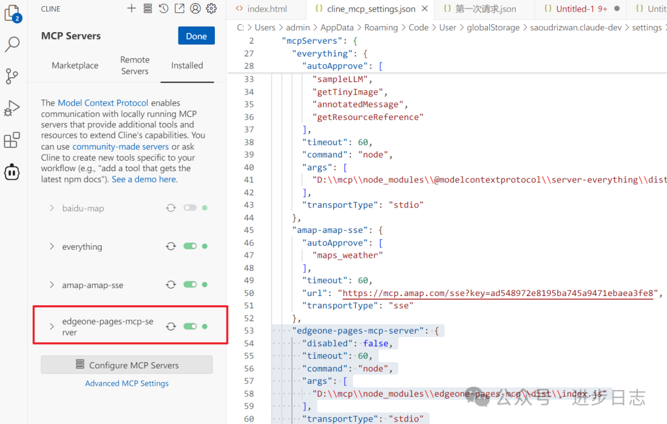Image resolution: width=667 pixels, height=424 pixels.
Task: Select the saoudrizwan.claude-dev breadcrumb segment
Action: (576, 28)
